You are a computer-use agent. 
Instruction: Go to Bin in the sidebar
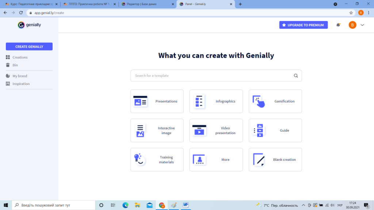[x=15, y=65]
